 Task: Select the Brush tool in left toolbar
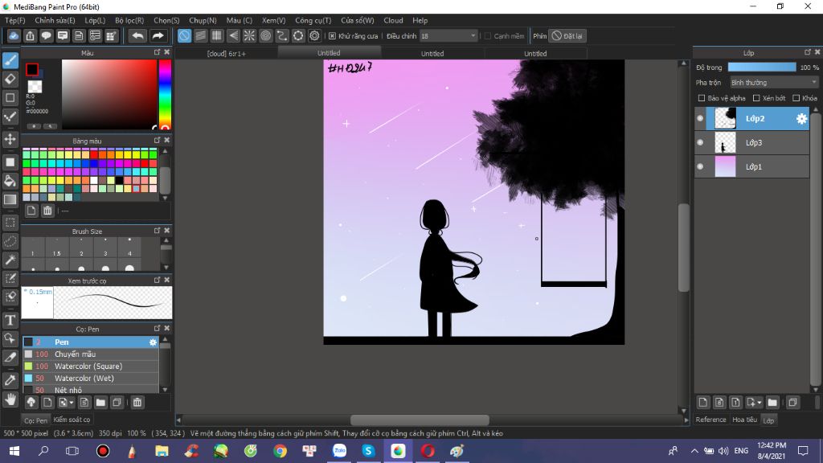pos(10,60)
